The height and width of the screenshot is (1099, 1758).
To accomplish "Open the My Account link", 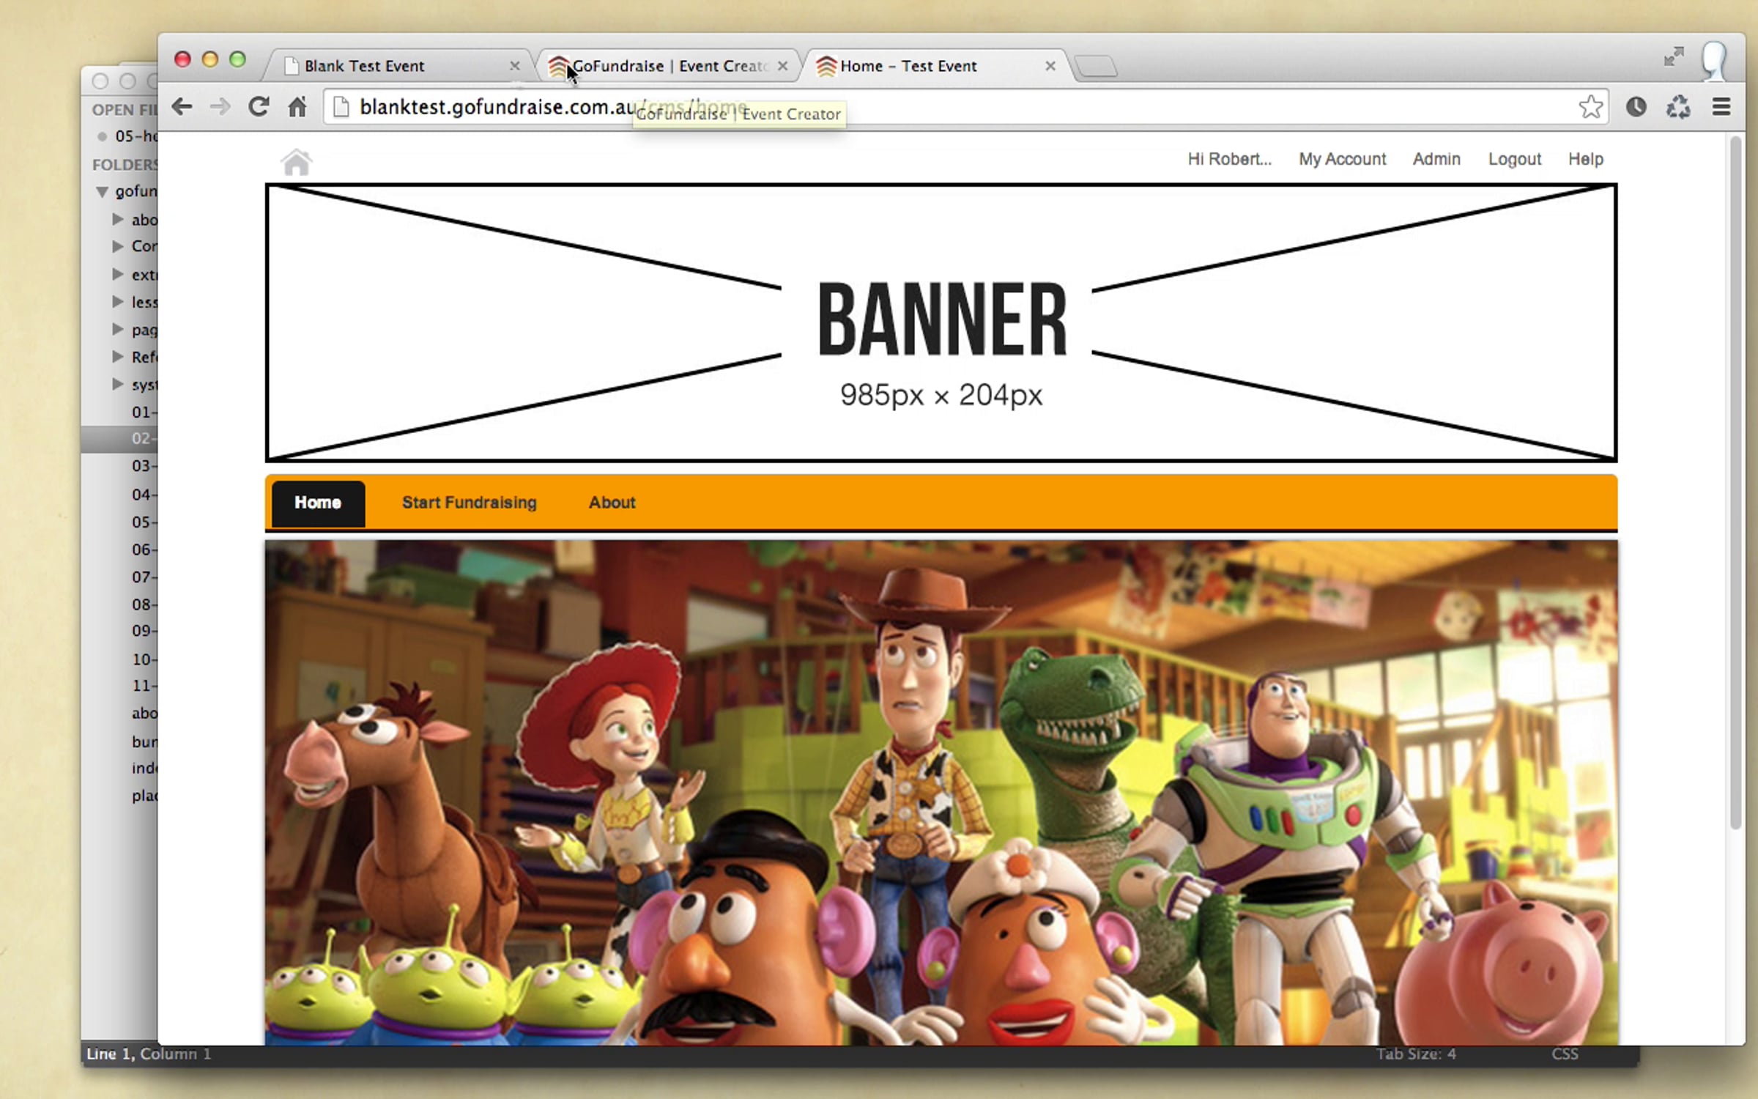I will point(1342,159).
